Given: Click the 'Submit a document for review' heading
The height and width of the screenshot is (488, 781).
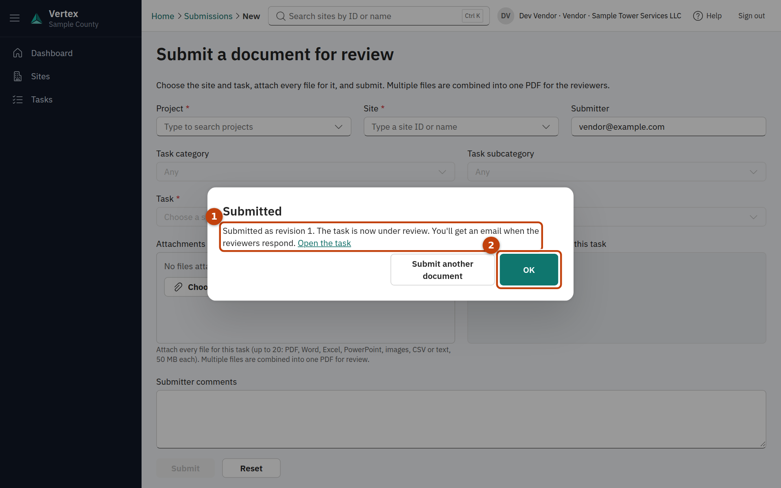Looking at the screenshot, I should click(275, 54).
